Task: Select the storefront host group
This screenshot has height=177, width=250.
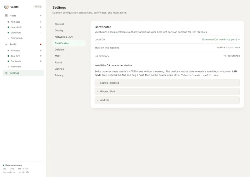Action: [x=23, y=33]
